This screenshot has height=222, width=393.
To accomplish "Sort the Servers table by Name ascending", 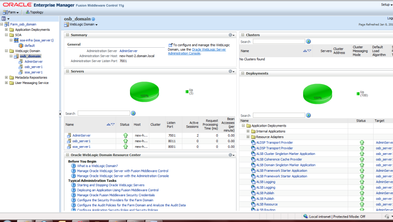I will pos(108,125).
